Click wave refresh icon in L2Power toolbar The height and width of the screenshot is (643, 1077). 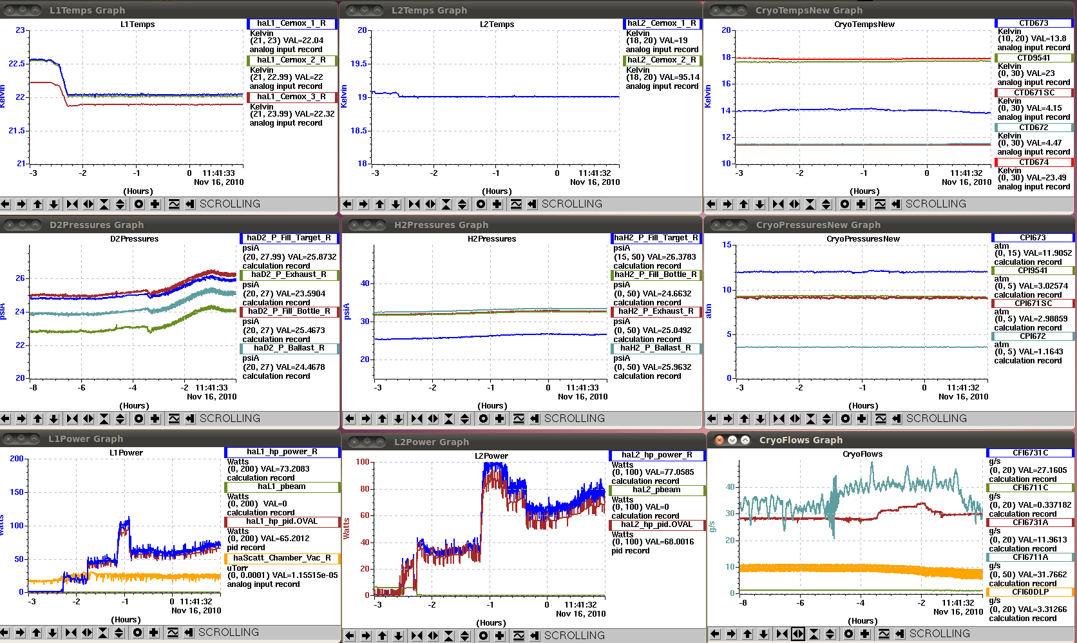click(x=519, y=636)
